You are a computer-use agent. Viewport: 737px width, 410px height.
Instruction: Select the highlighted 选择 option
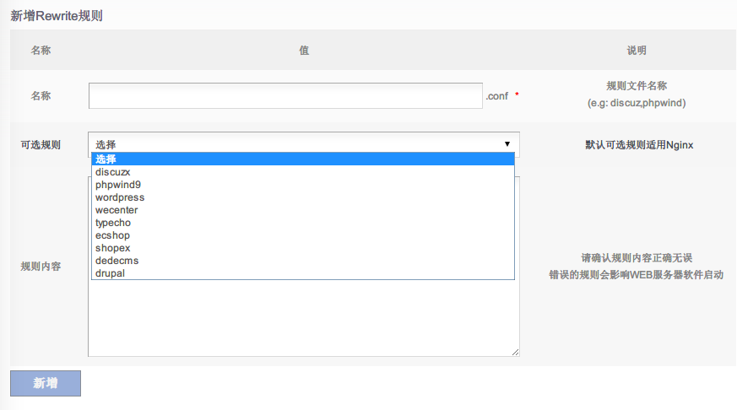point(302,159)
